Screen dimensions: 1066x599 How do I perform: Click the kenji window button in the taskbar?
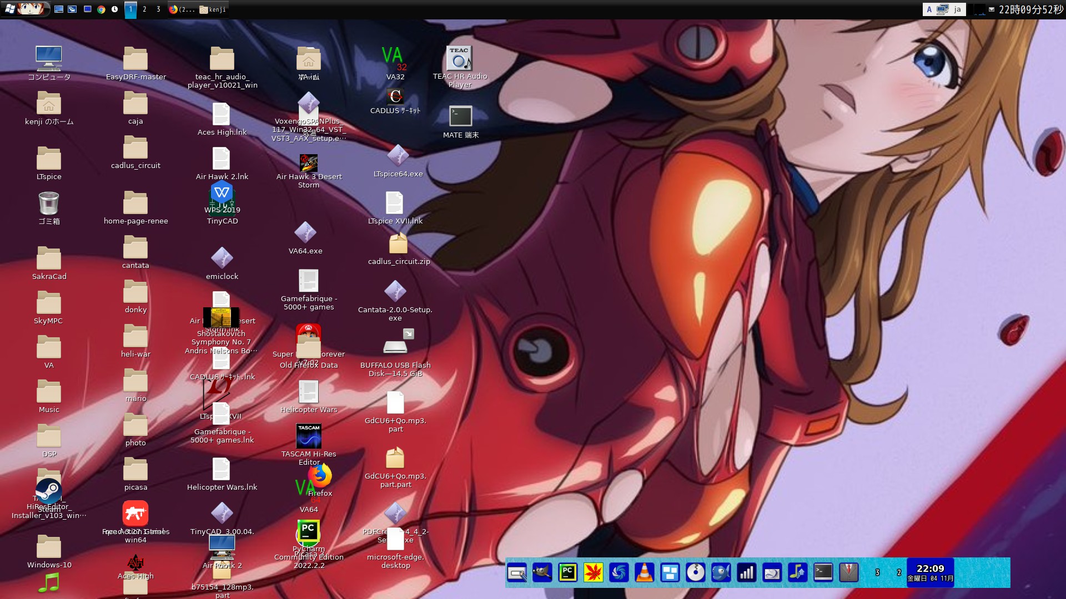point(213,9)
